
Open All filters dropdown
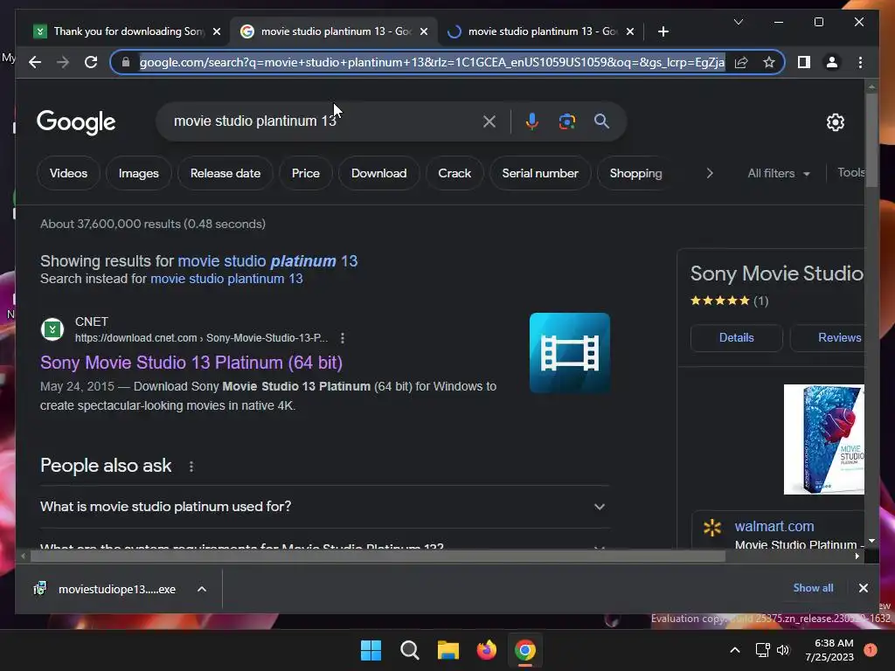tap(779, 173)
